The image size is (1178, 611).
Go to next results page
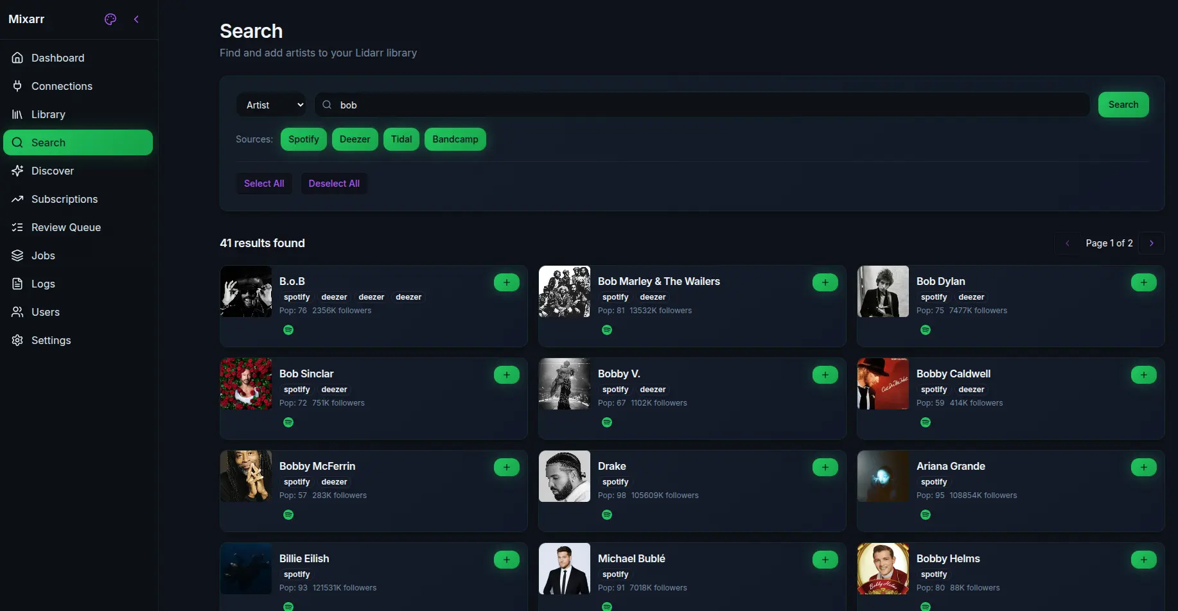(x=1151, y=243)
